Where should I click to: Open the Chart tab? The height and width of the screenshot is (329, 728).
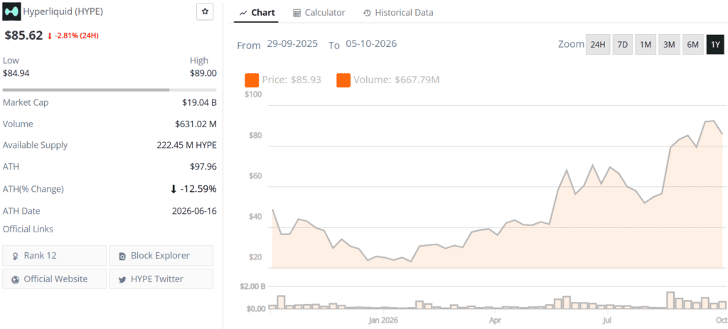[x=257, y=13]
